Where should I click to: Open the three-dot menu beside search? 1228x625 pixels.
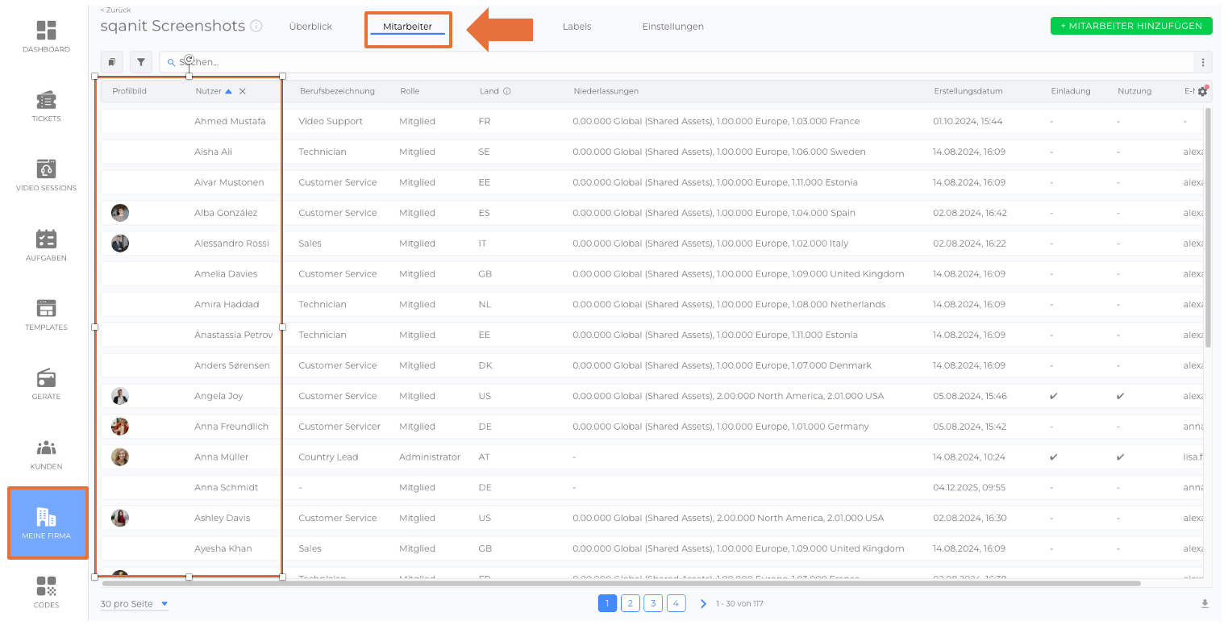(x=1202, y=62)
